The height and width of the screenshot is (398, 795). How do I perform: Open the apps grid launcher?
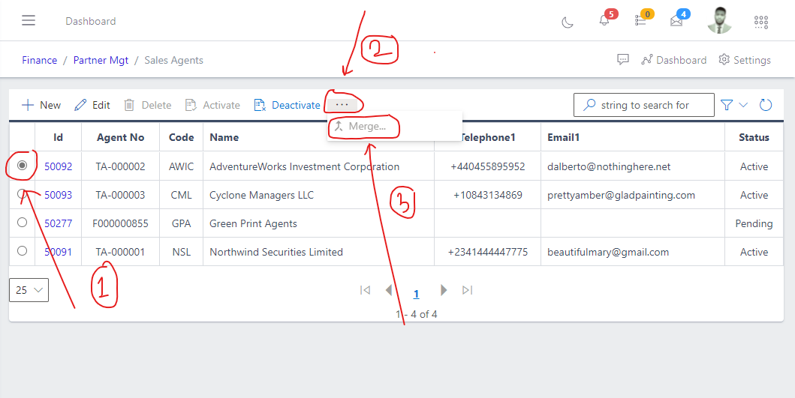coord(760,22)
